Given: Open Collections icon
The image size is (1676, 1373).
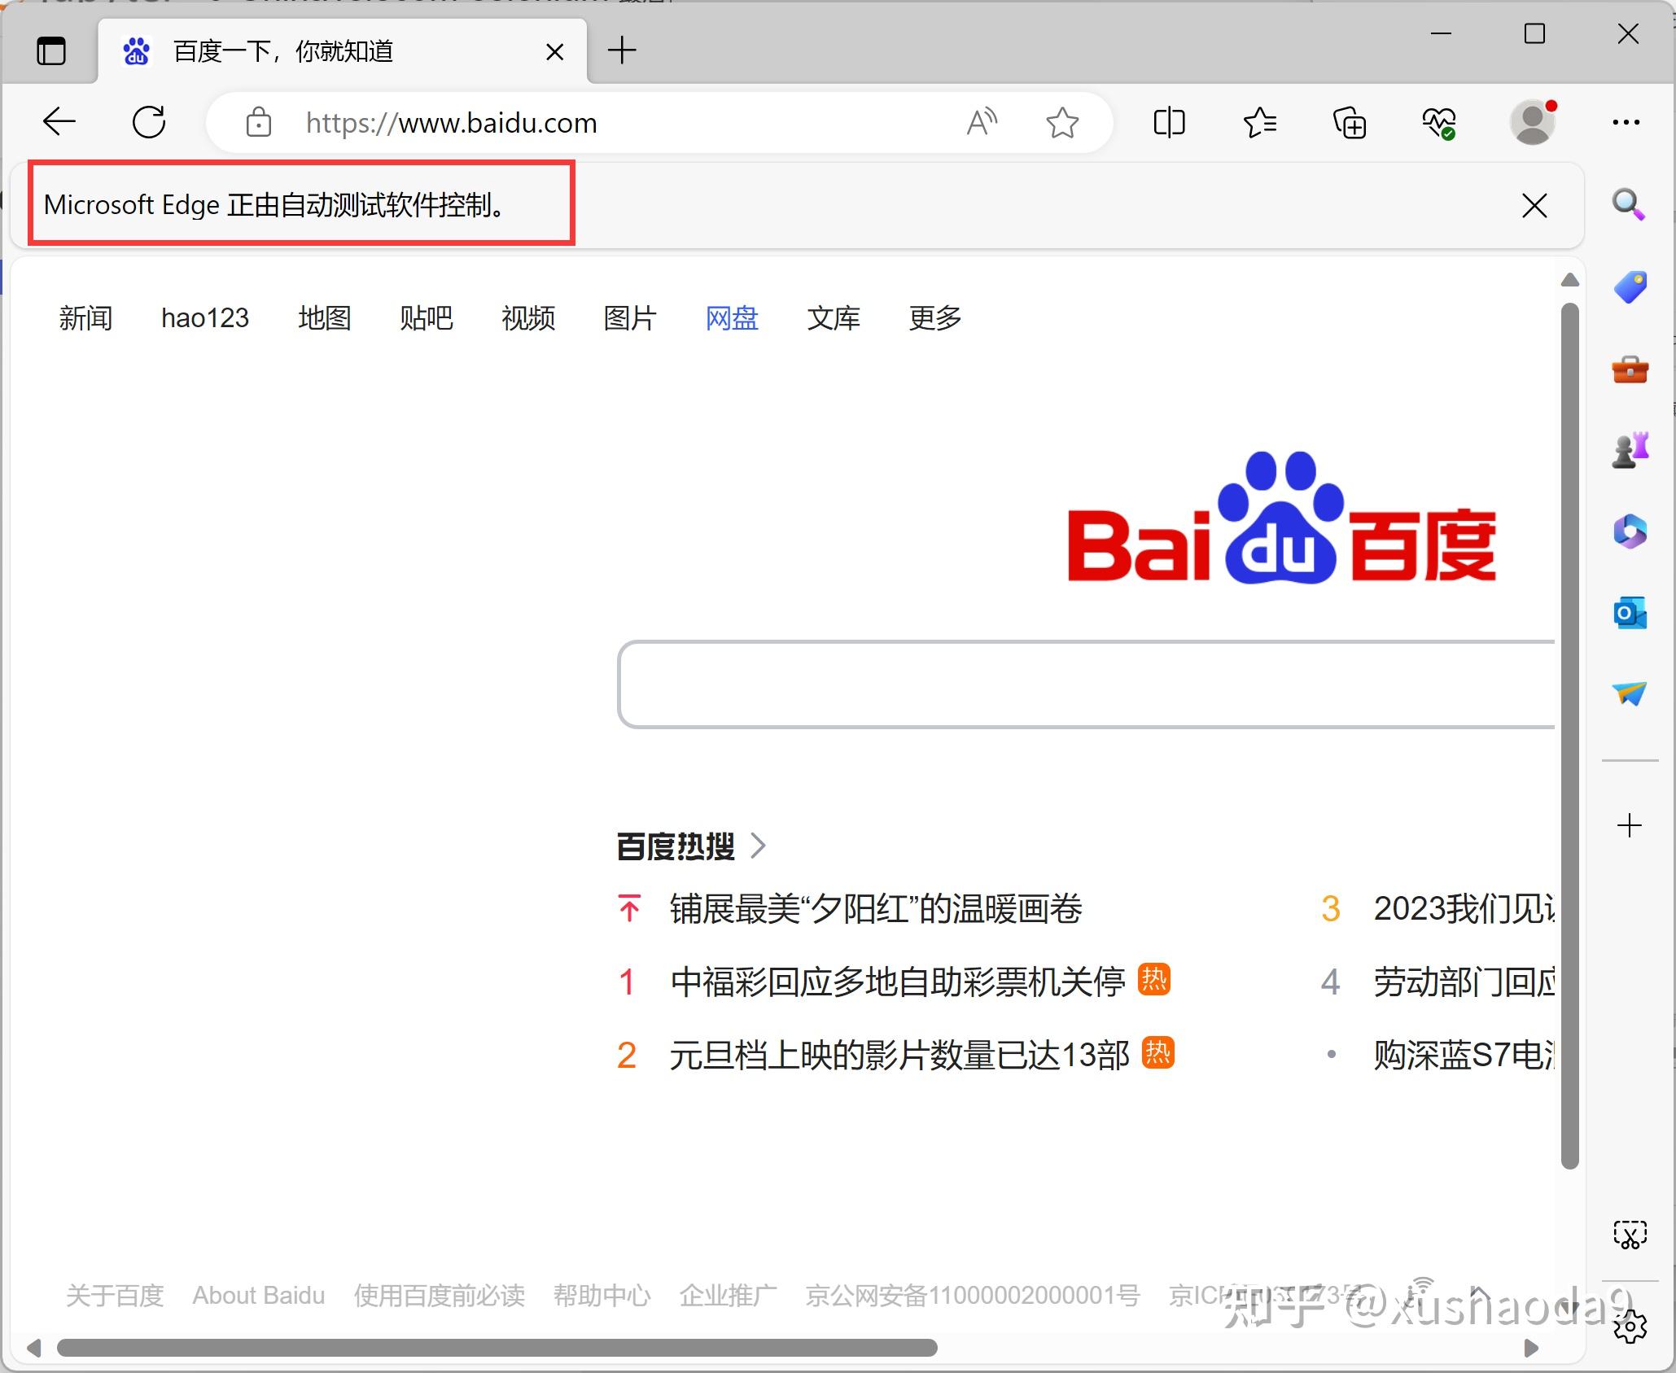Looking at the screenshot, I should 1350,122.
